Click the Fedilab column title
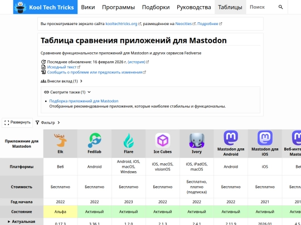This screenshot has width=301, height=225. pos(94,152)
